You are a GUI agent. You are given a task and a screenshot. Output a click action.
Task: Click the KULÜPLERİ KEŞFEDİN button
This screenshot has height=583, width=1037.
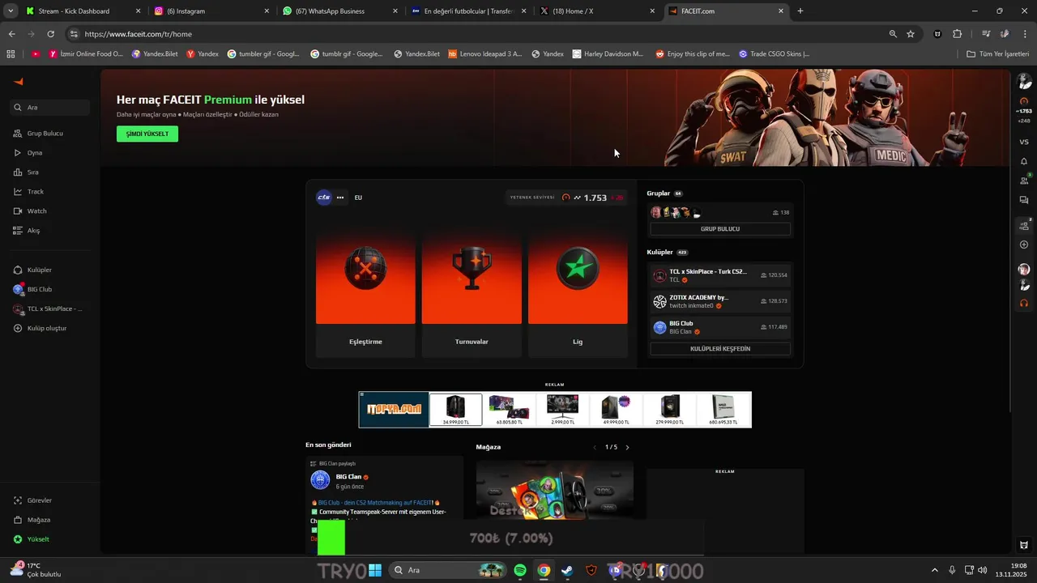[720, 349]
